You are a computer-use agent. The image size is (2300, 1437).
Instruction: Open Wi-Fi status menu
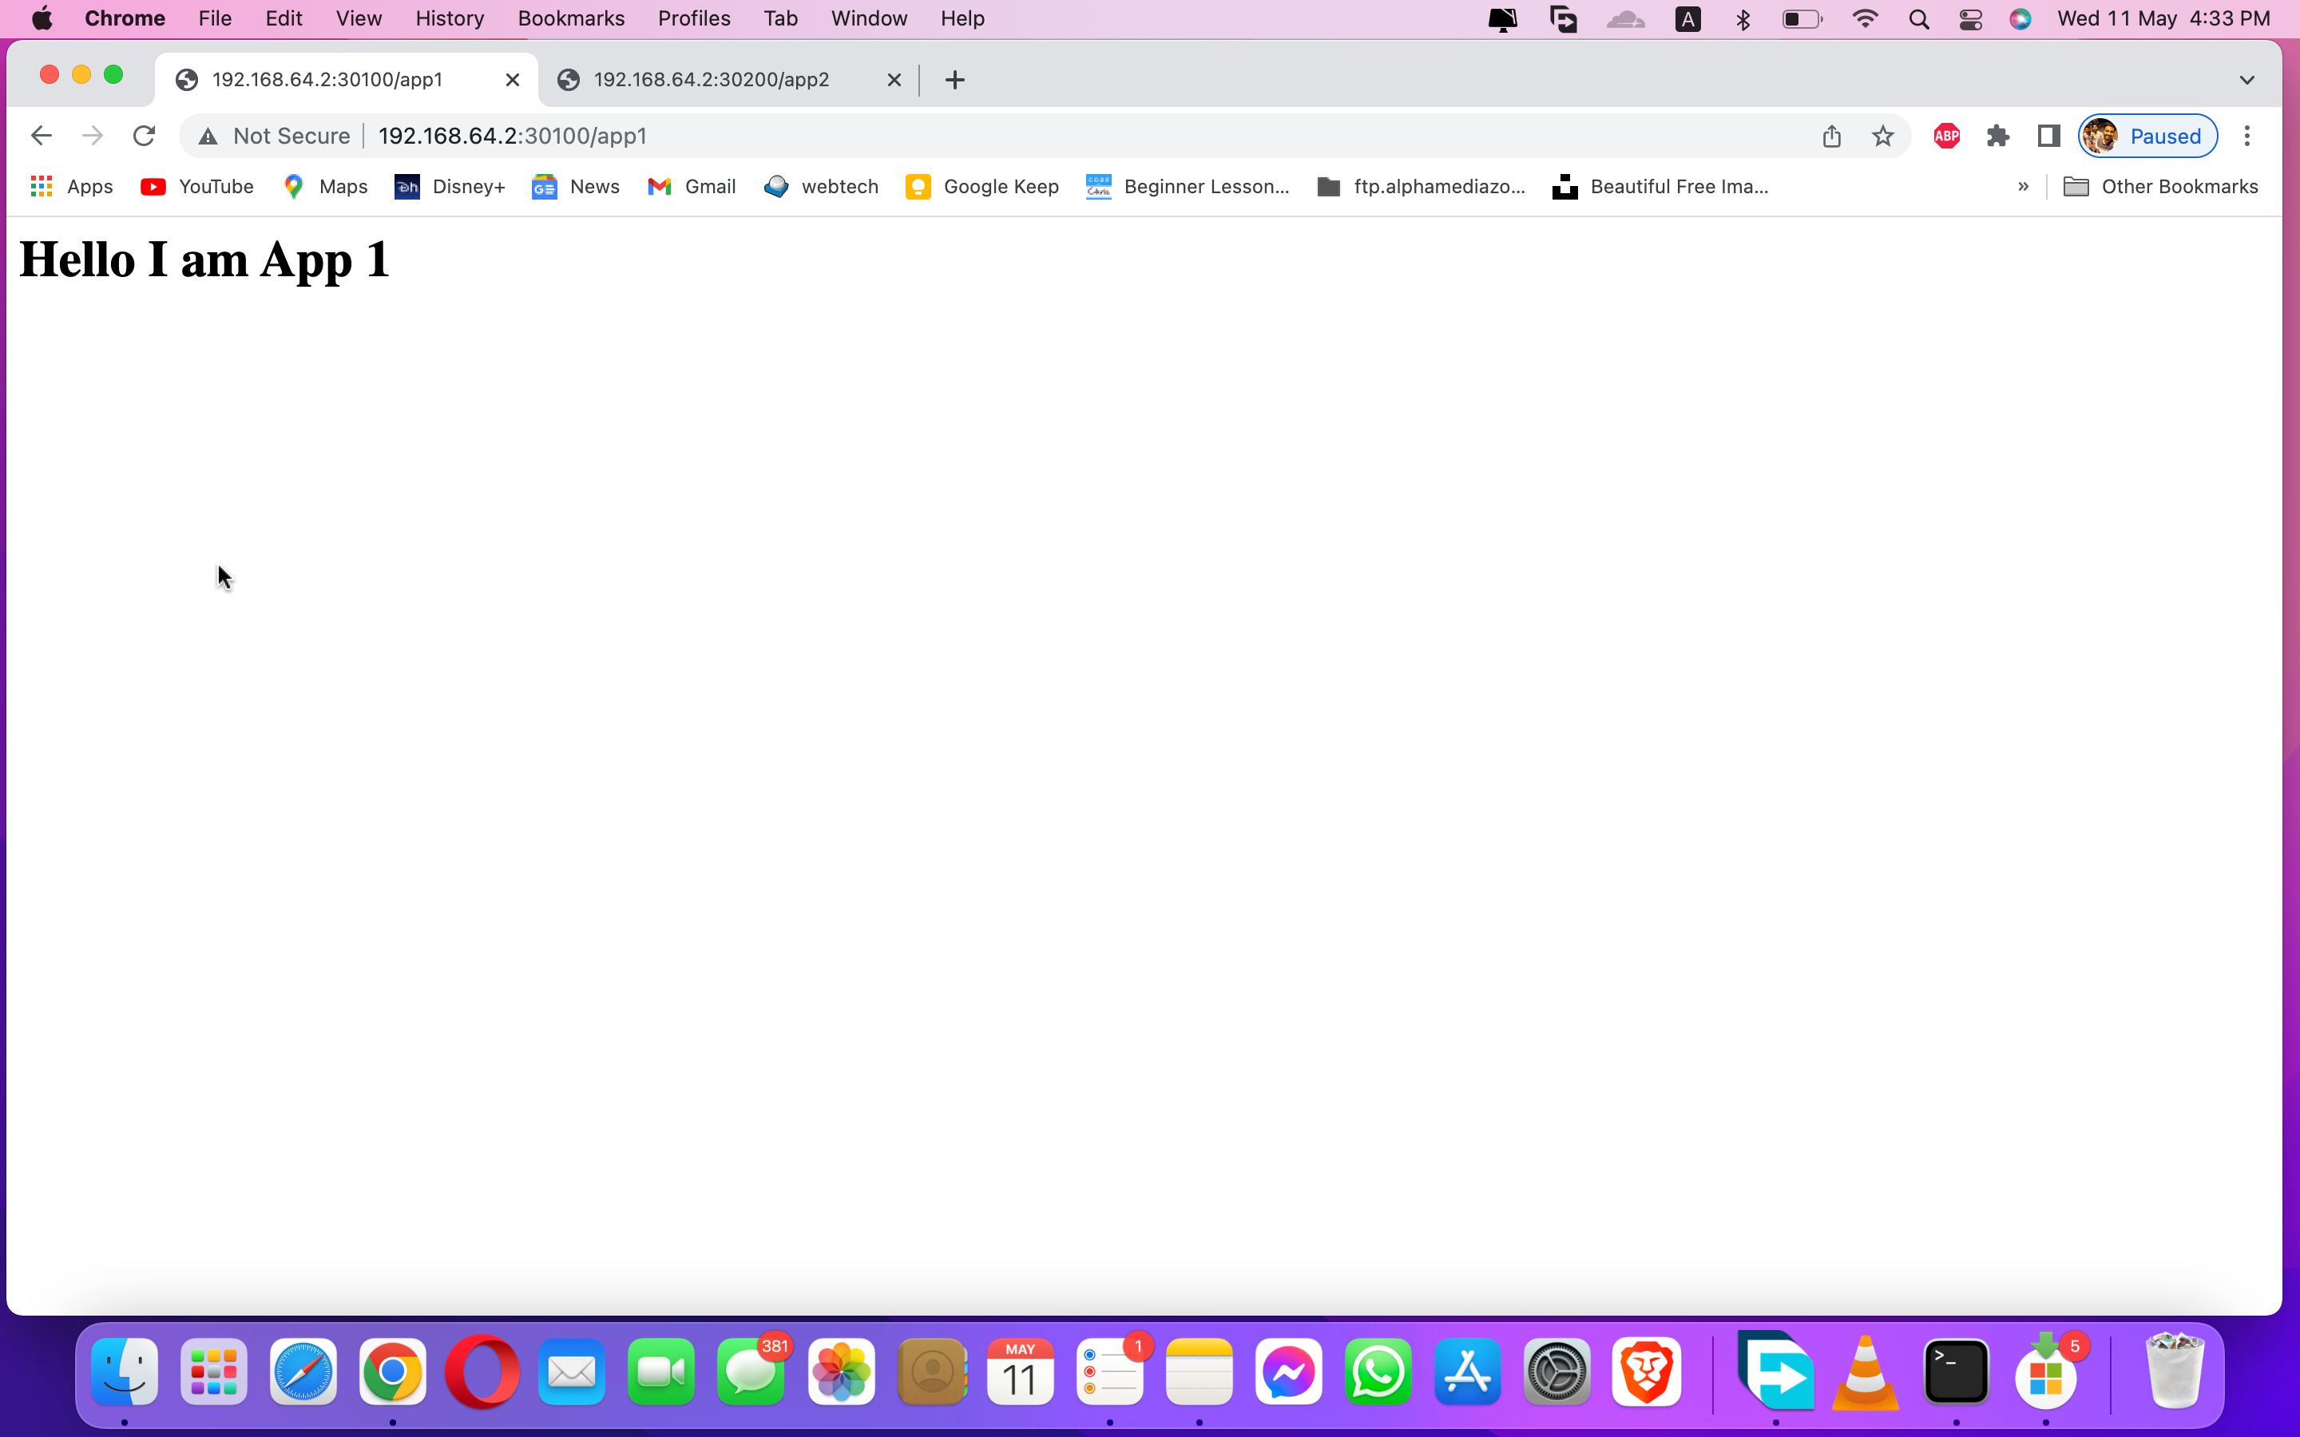tap(1865, 19)
